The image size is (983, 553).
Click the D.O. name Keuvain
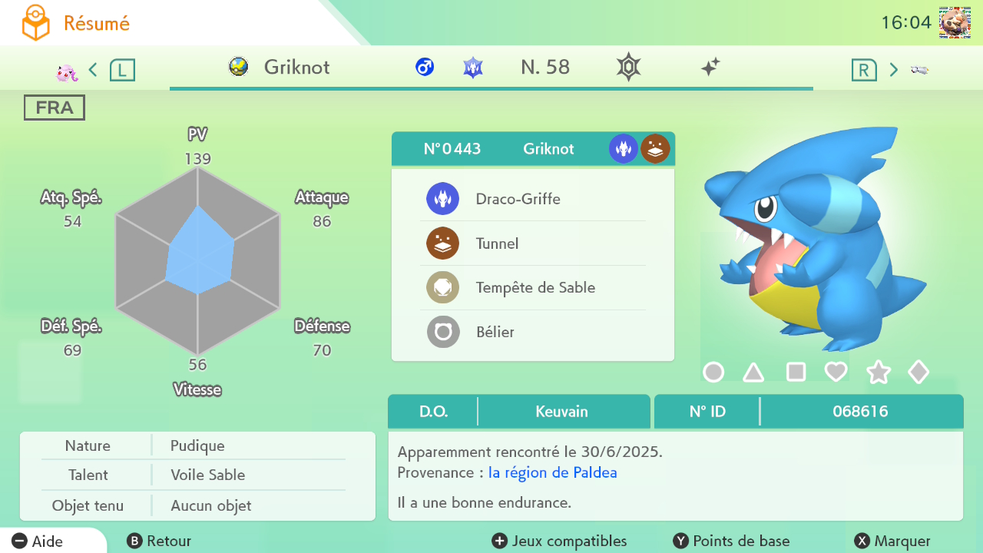click(x=561, y=411)
